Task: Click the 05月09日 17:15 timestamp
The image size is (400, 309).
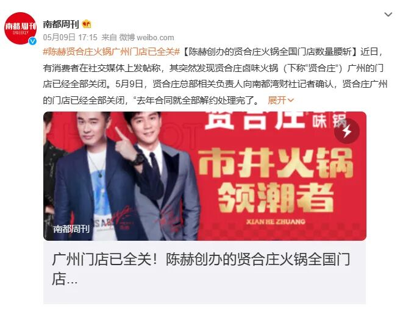Action: (70, 37)
